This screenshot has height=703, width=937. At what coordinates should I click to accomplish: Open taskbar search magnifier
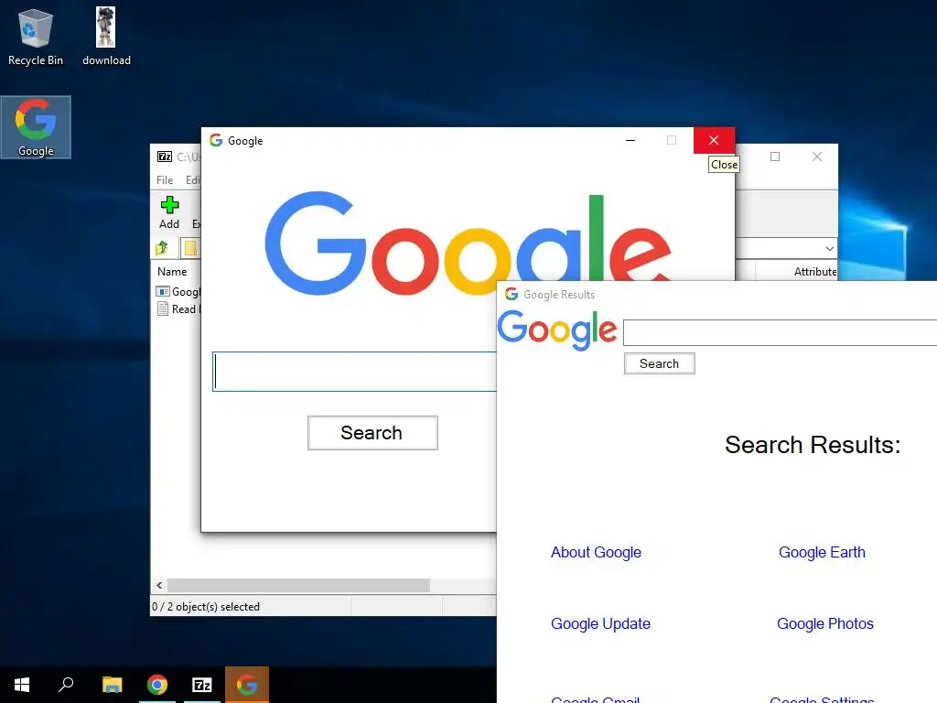coord(66,685)
